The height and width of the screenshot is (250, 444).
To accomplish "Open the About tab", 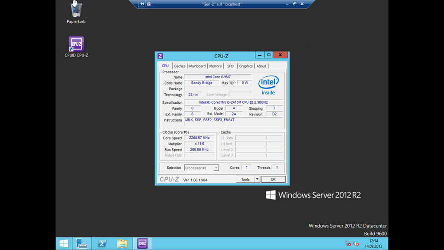I will click(261, 66).
